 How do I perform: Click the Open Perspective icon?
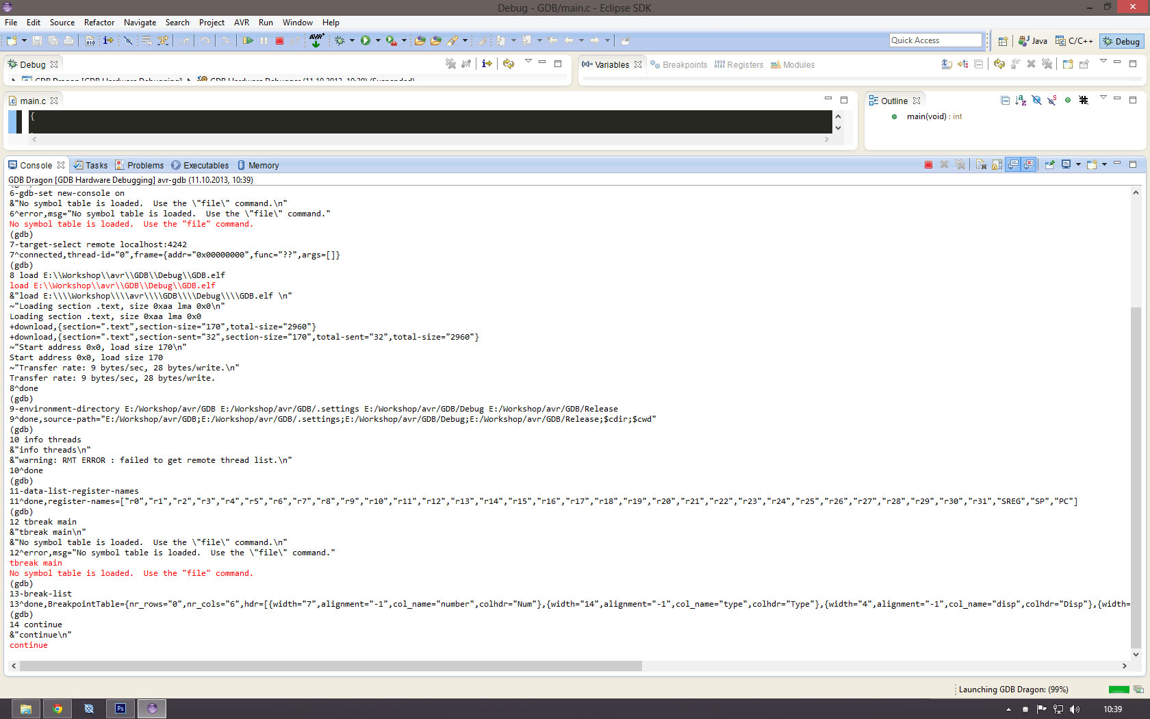click(1003, 41)
